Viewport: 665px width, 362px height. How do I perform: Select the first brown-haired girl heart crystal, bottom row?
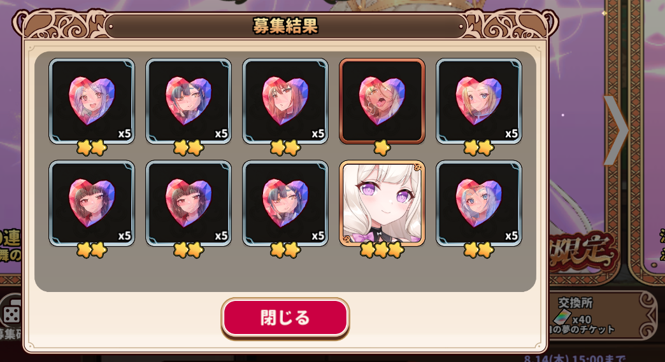(92, 203)
